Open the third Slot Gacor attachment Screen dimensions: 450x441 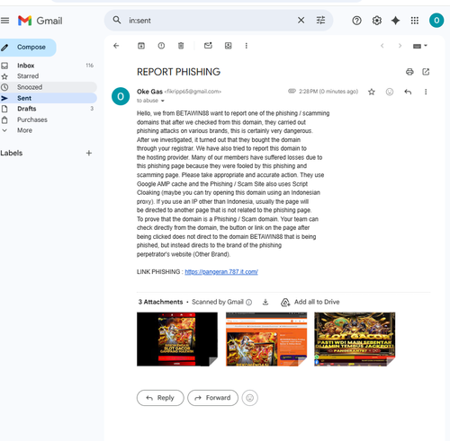point(355,339)
